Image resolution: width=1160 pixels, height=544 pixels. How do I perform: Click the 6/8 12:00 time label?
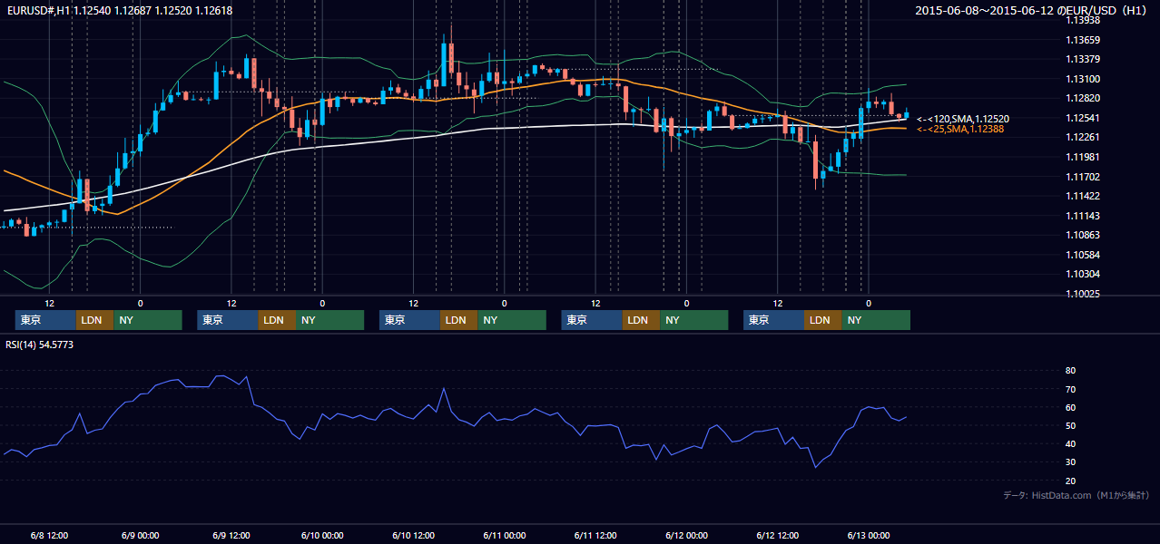click(x=50, y=535)
